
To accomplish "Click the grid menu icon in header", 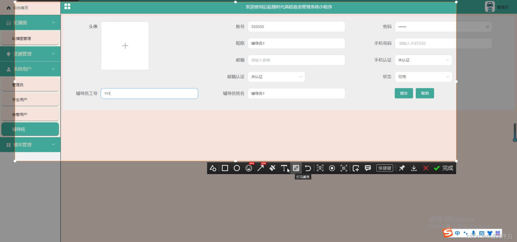I will point(67,6).
